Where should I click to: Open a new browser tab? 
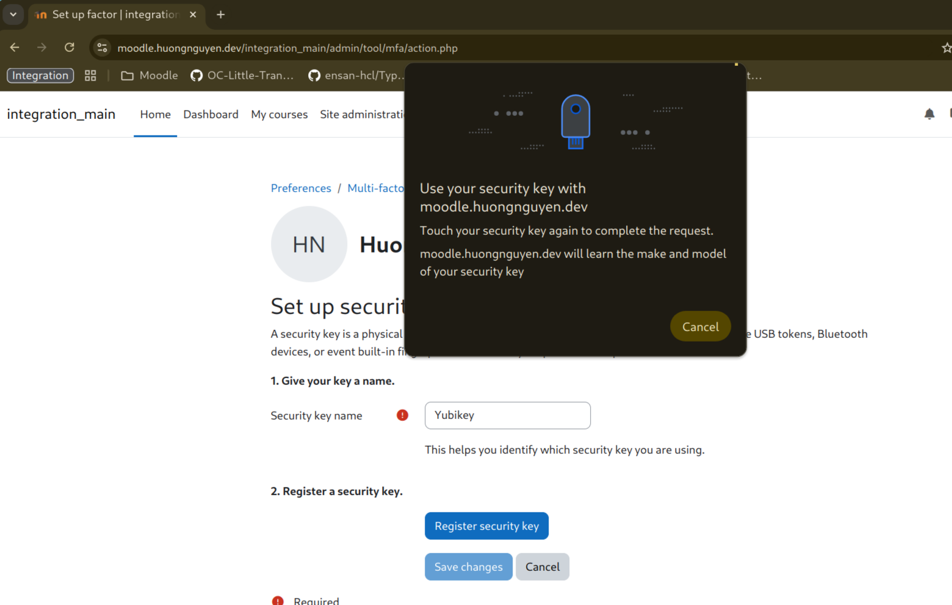[x=221, y=14]
